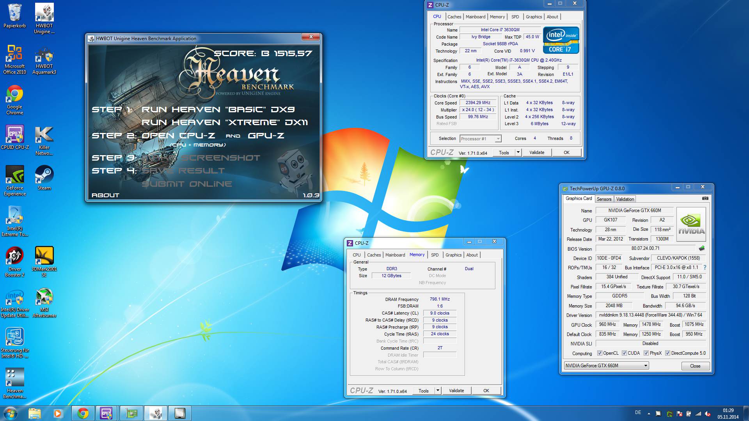This screenshot has height=421, width=749.
Task: Launch Microsoft Office 2010 shortcut
Action: coord(14,59)
